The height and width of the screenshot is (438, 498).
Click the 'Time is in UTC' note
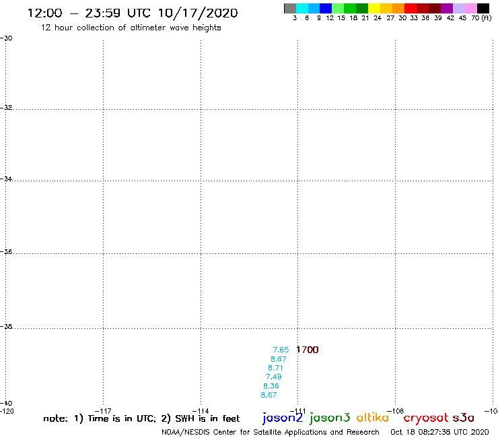coord(122,418)
